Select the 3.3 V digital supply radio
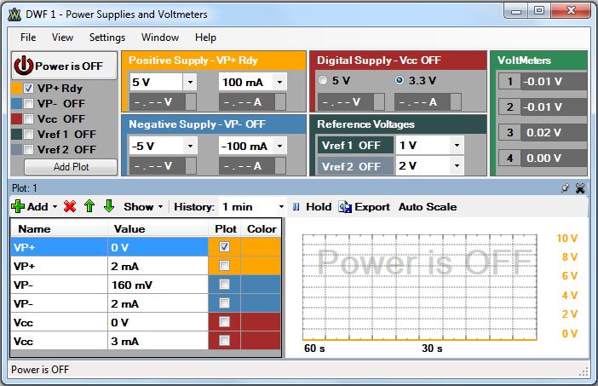The image size is (598, 386). 400,80
